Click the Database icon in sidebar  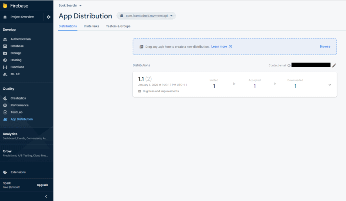(x=5, y=46)
